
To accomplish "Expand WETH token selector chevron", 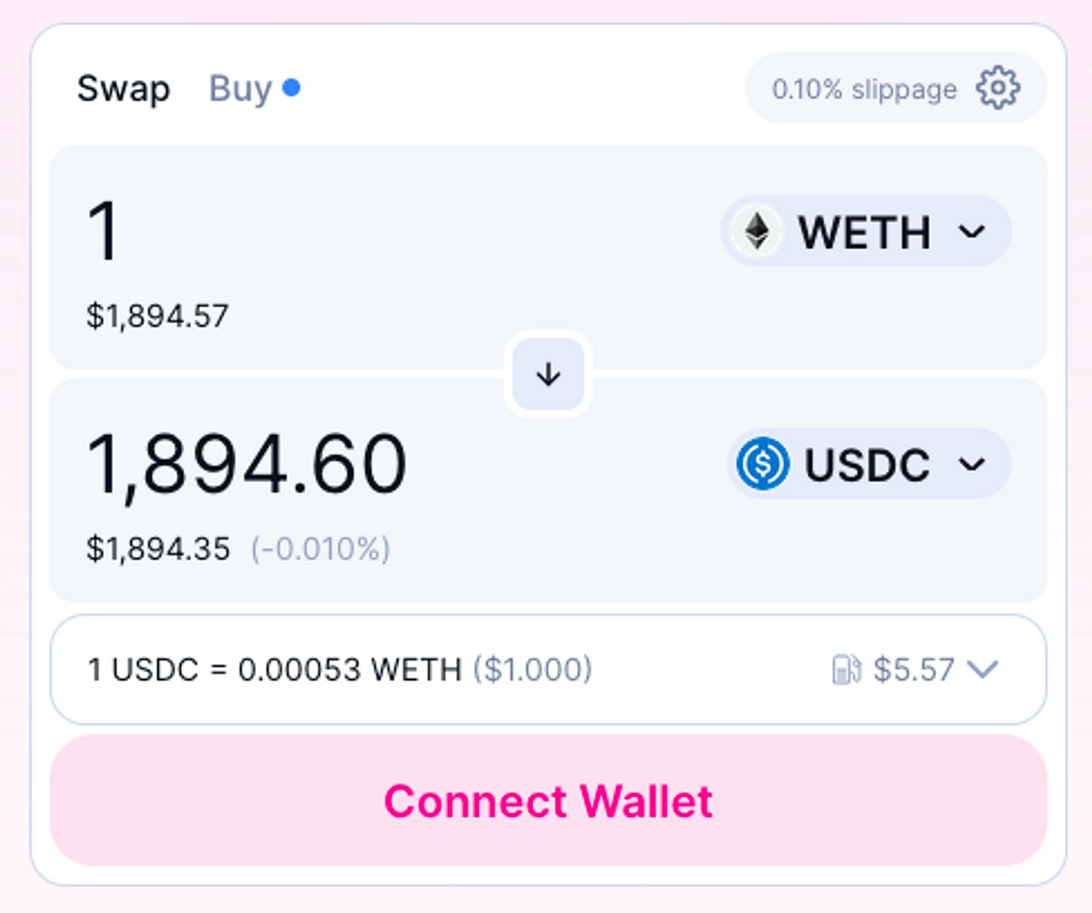I will [x=972, y=232].
